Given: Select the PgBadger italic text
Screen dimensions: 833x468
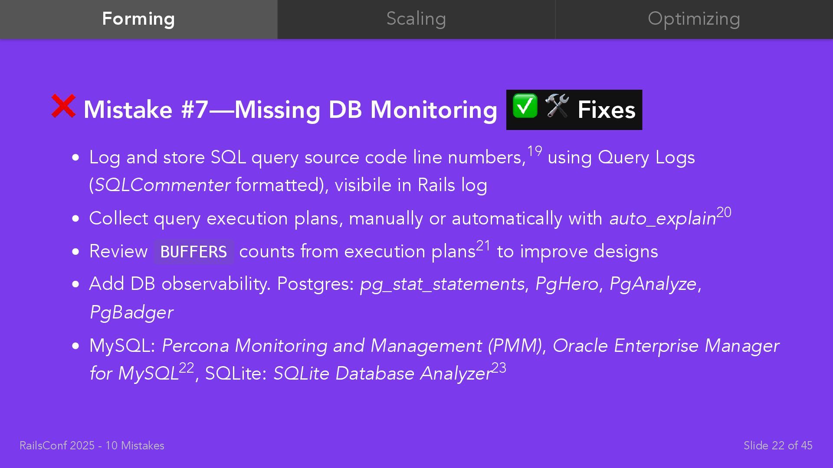Looking at the screenshot, I should point(131,313).
